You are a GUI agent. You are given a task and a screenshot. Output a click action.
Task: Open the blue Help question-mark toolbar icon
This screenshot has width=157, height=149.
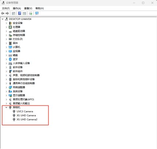(20, 13)
